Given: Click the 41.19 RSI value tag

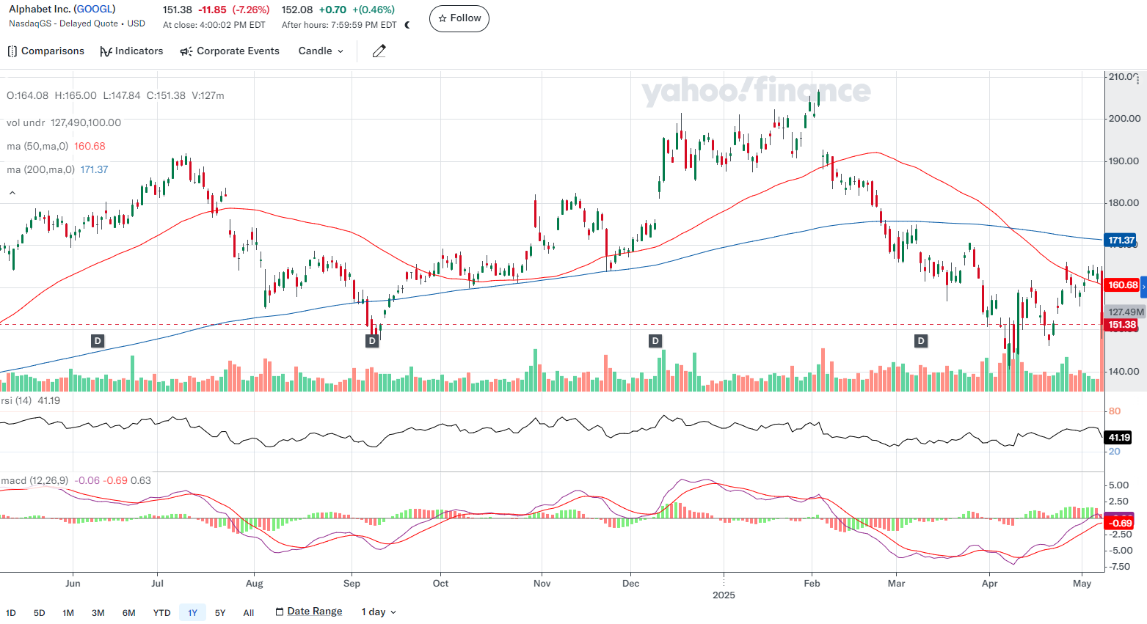Looking at the screenshot, I should tap(1119, 438).
